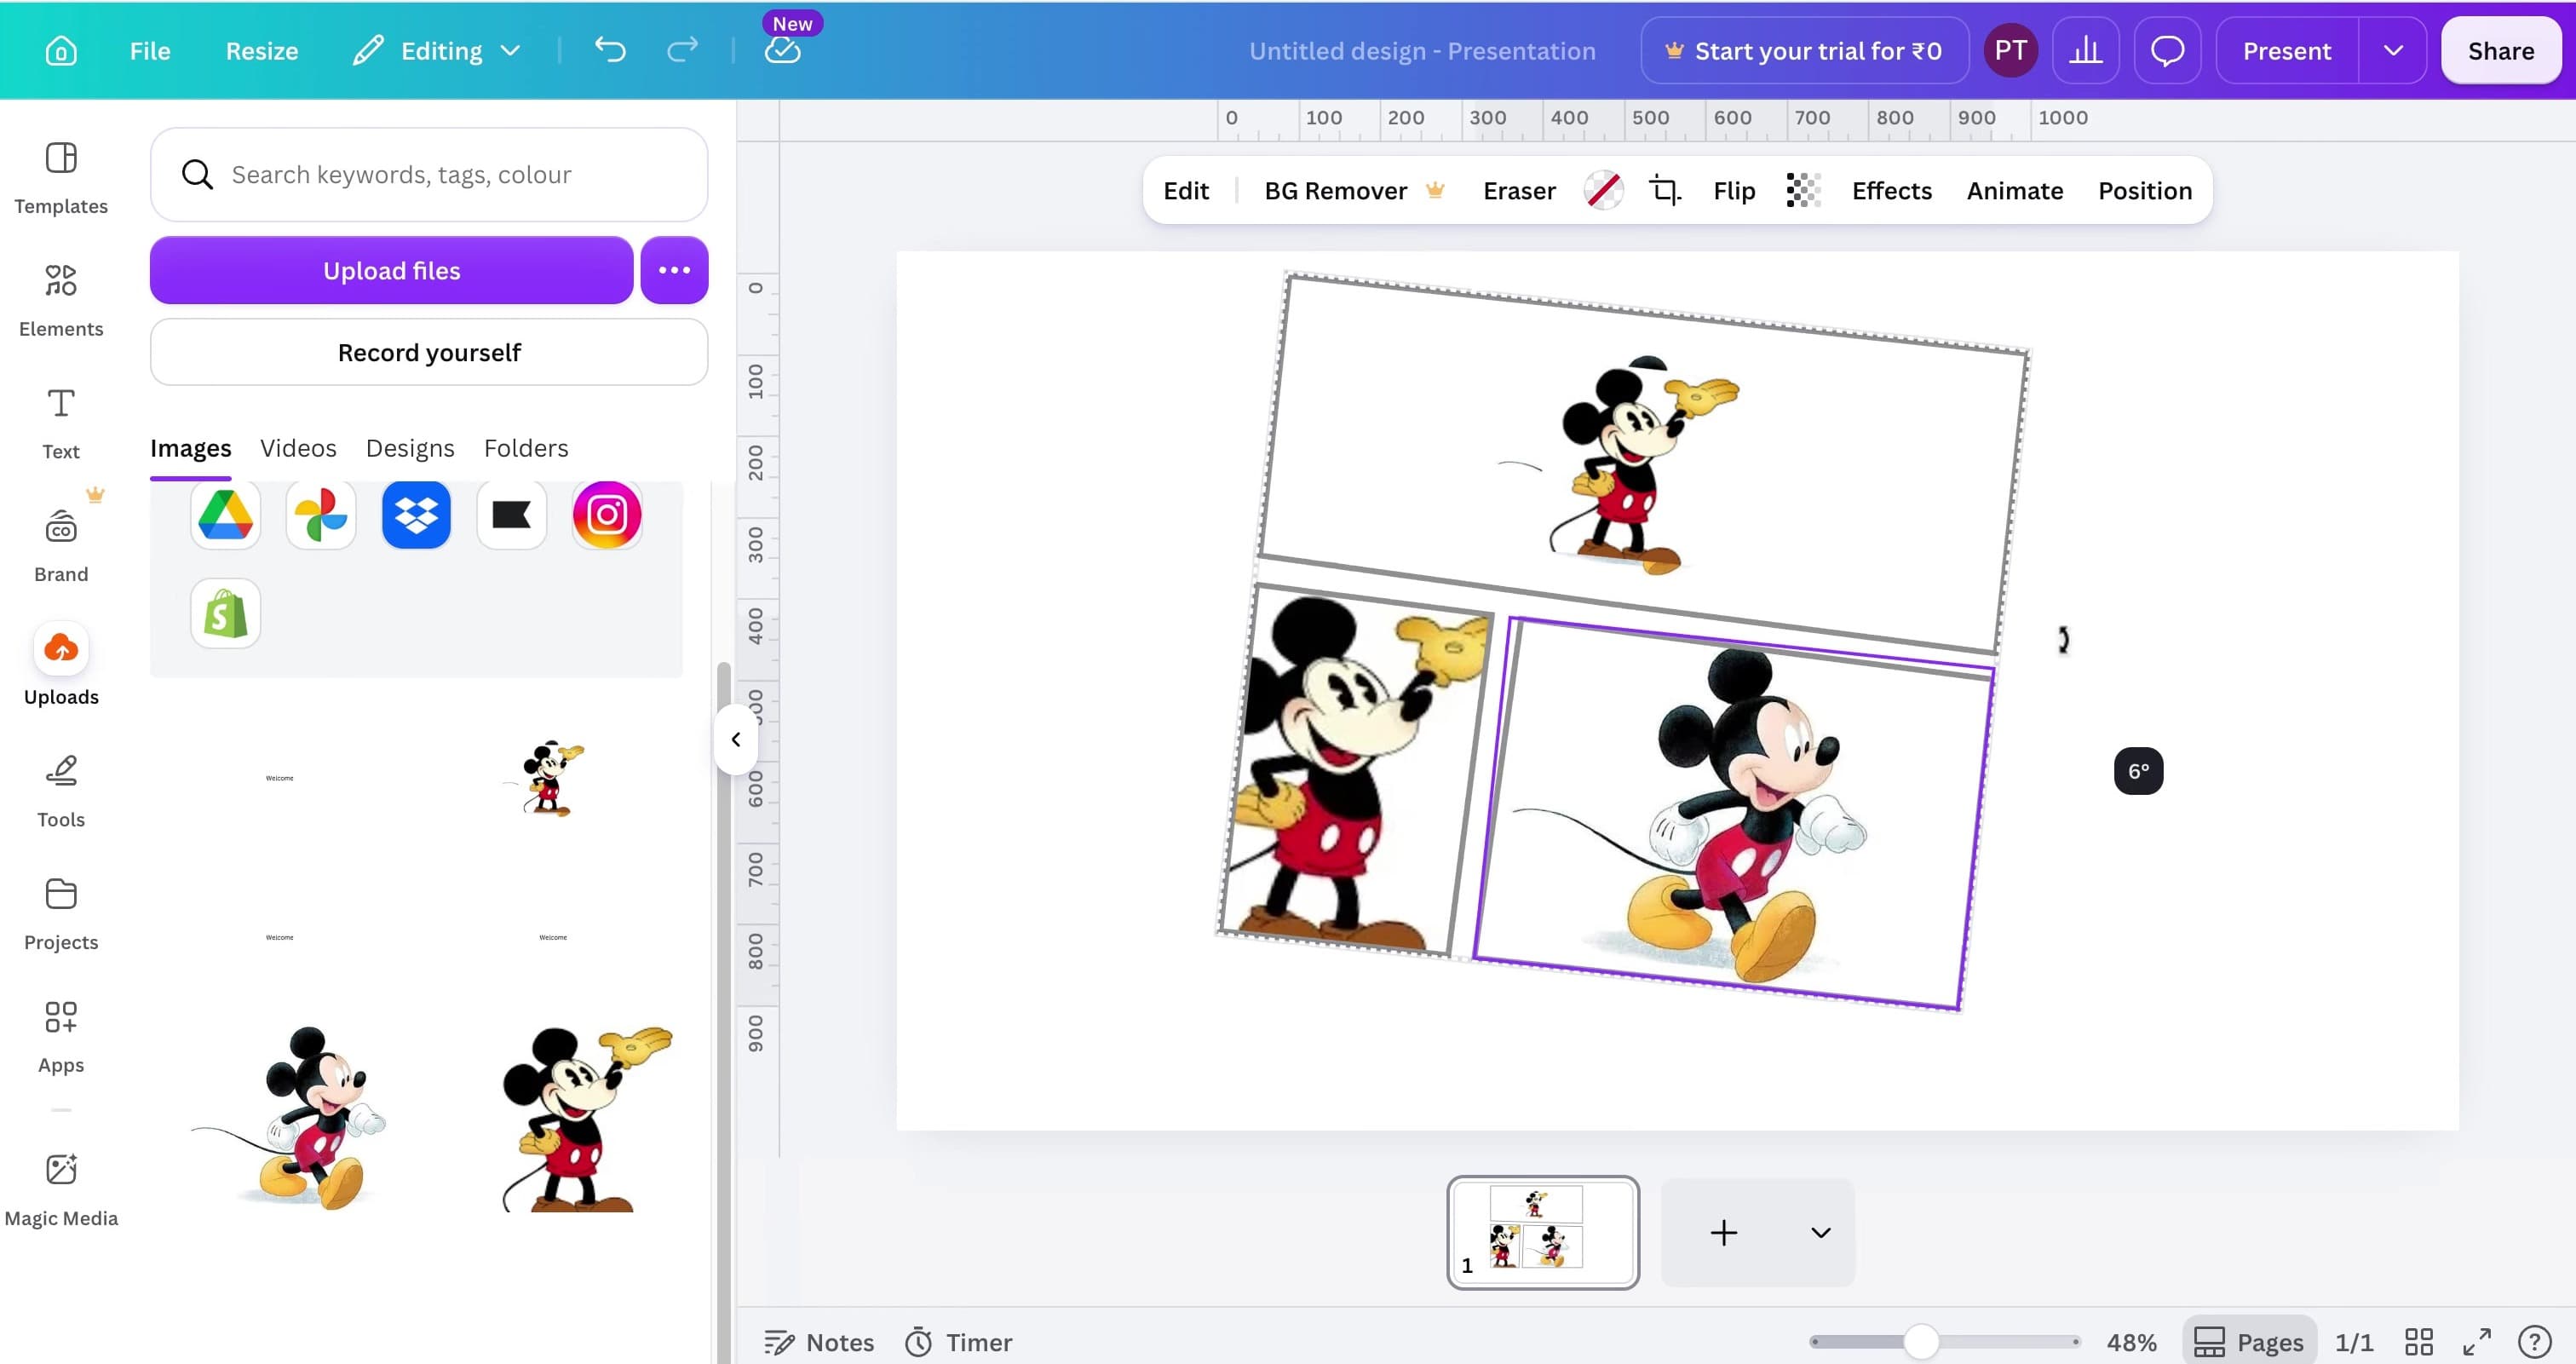Go to Canva home icon
This screenshot has height=1364, width=2576.
[61, 51]
